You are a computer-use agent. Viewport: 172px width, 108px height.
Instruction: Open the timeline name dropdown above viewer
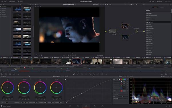[69, 4]
